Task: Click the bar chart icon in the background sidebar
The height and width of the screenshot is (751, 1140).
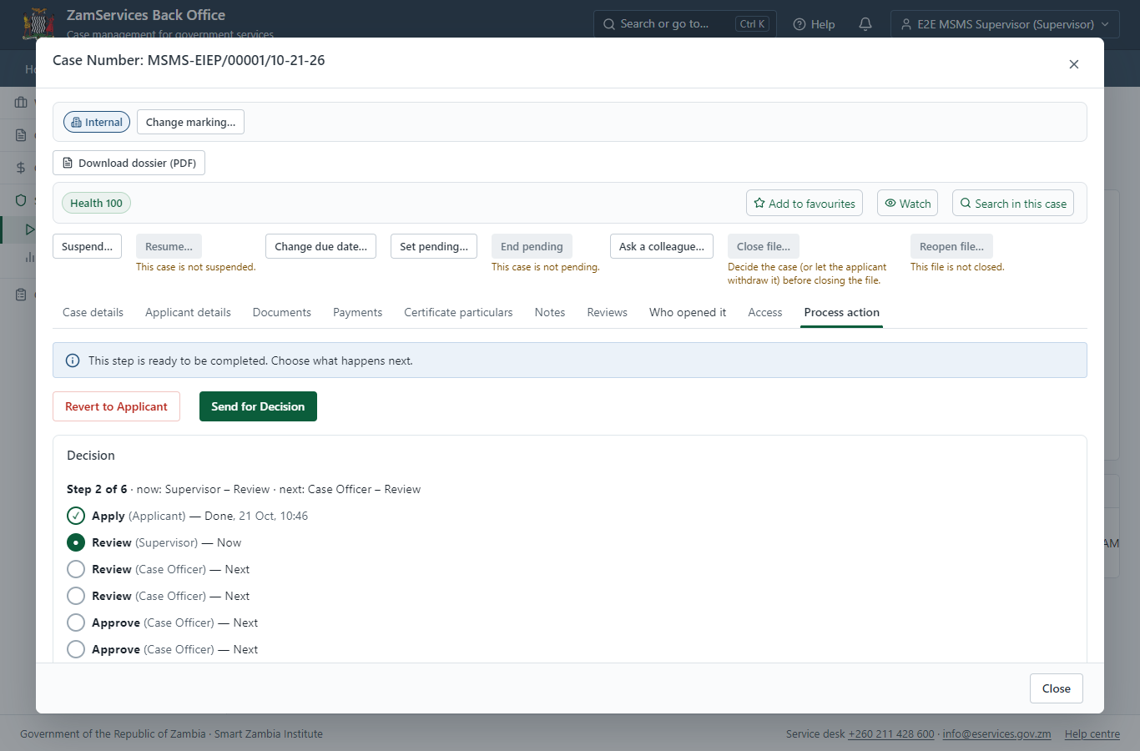Action: [x=30, y=257]
